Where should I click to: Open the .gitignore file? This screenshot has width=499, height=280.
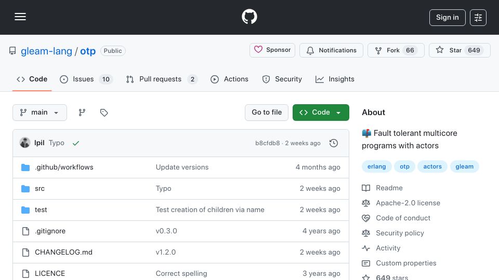coord(50,231)
